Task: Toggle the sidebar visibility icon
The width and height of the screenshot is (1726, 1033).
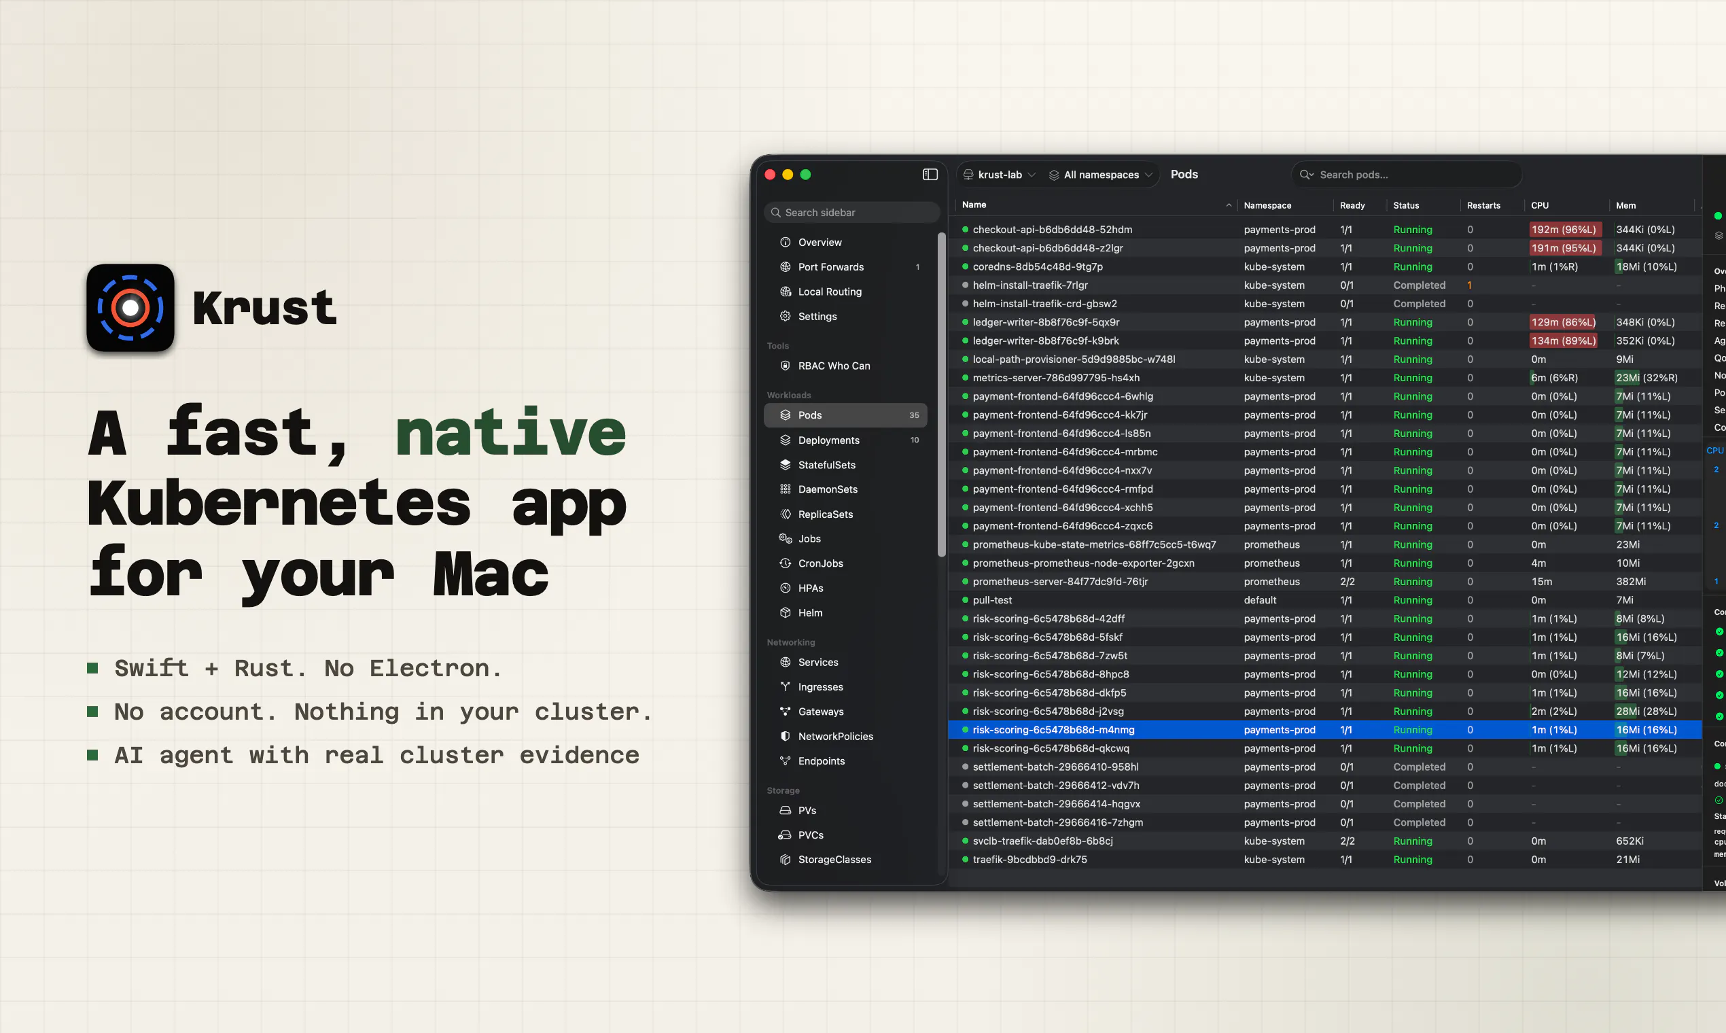Action: click(x=930, y=175)
